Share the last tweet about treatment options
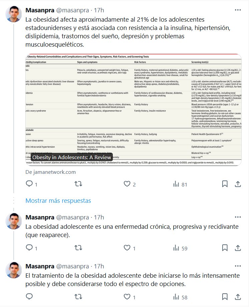 (x=238, y=297)
